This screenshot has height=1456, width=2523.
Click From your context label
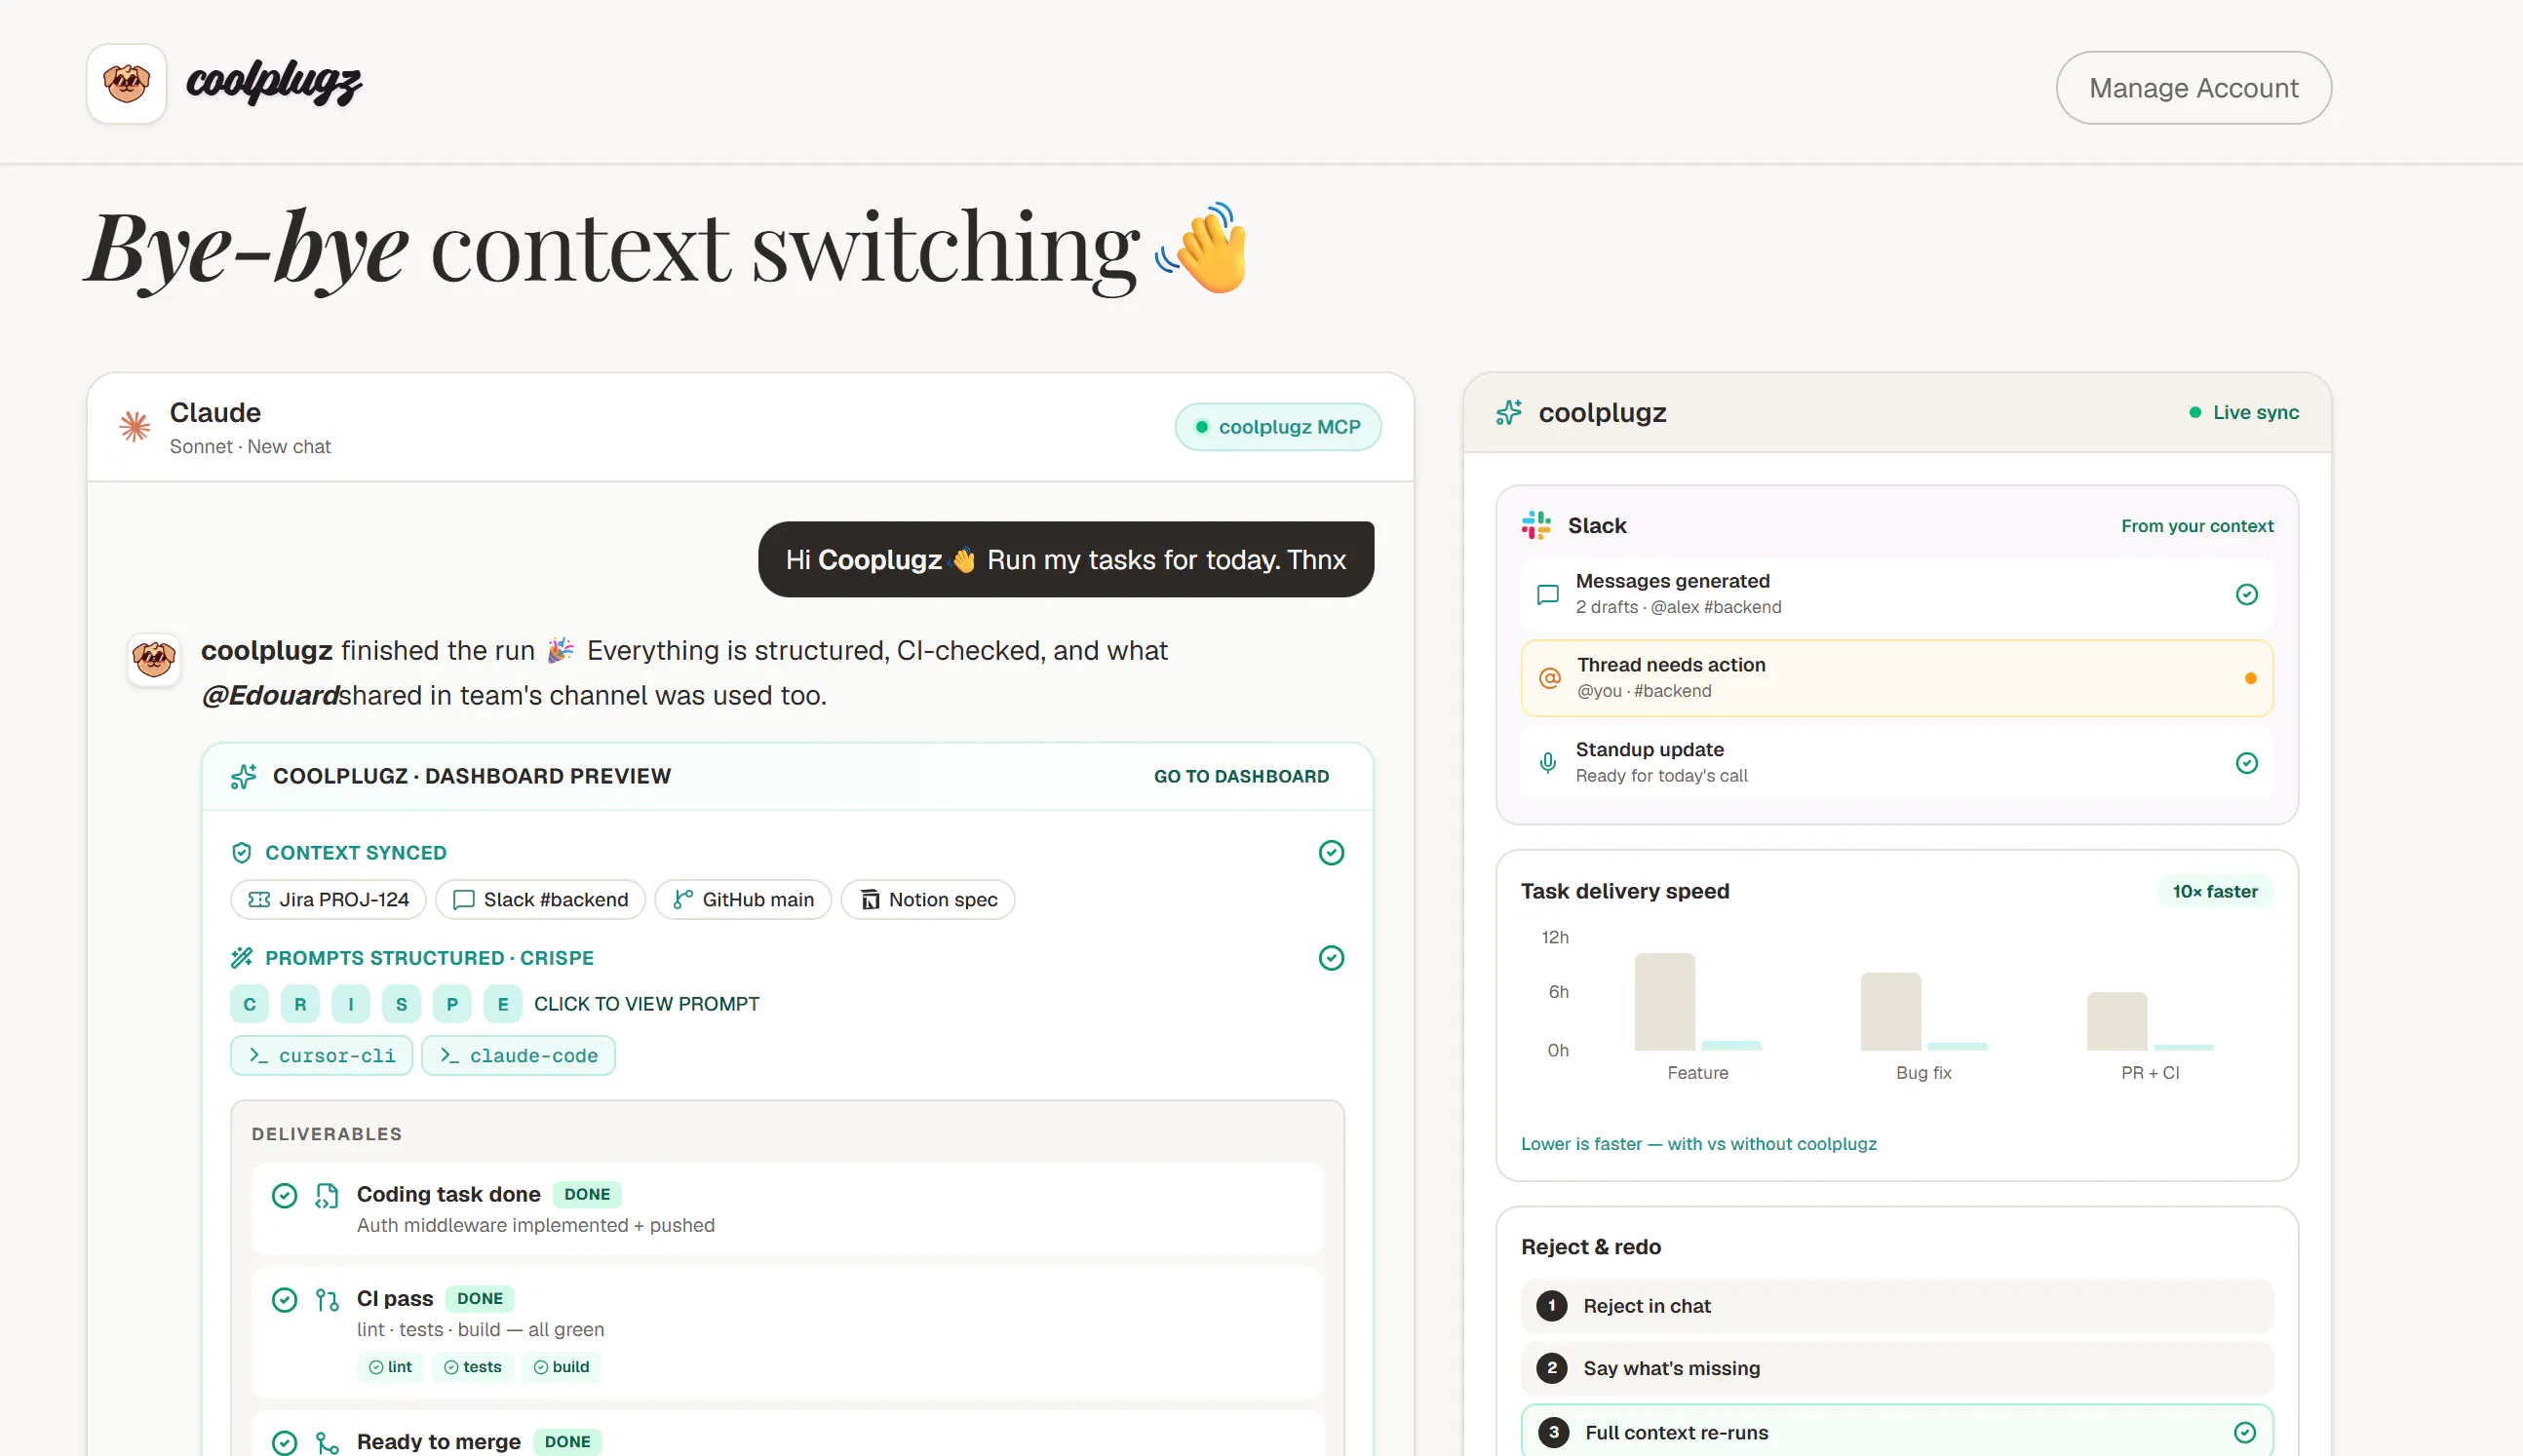2197,527
